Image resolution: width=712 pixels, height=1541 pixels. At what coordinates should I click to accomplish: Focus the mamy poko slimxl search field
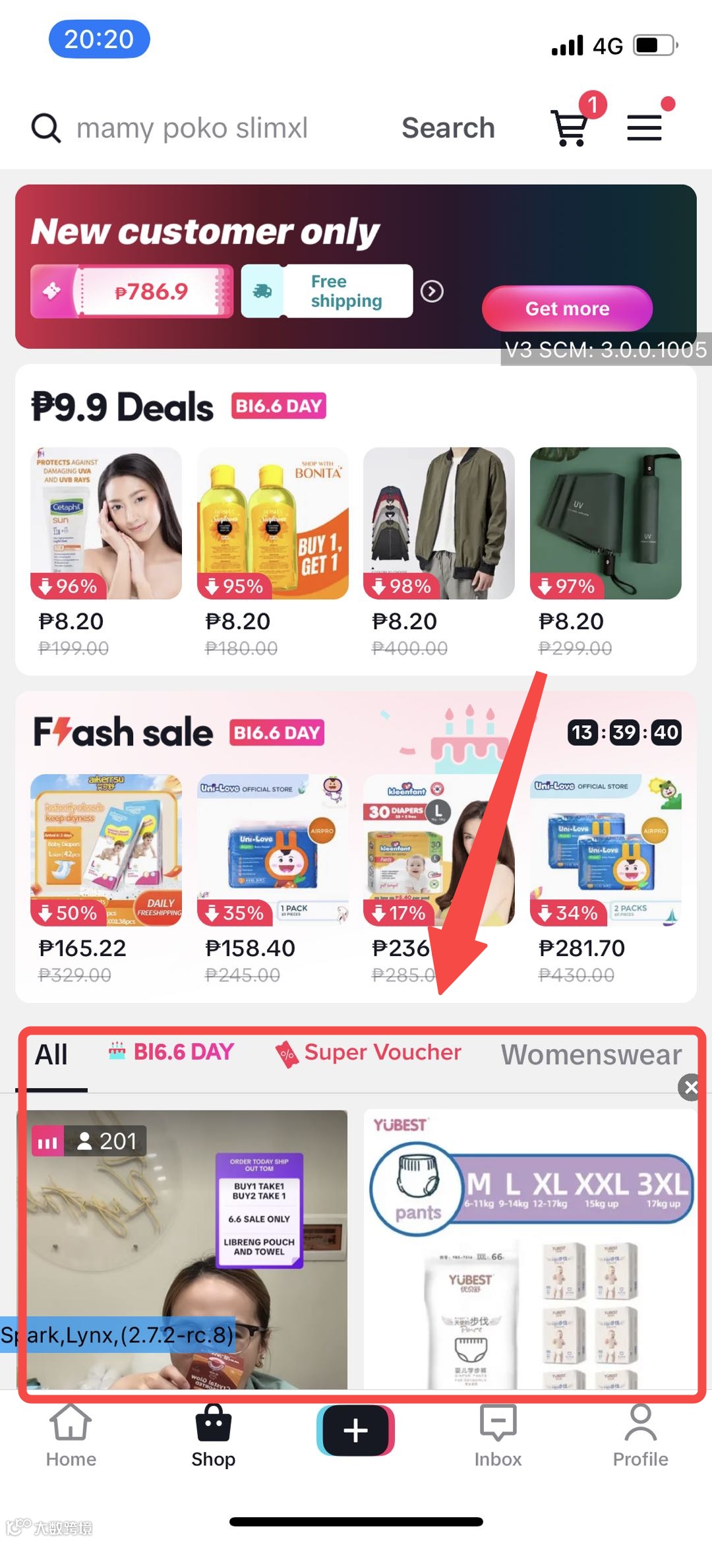pyautogui.click(x=193, y=128)
